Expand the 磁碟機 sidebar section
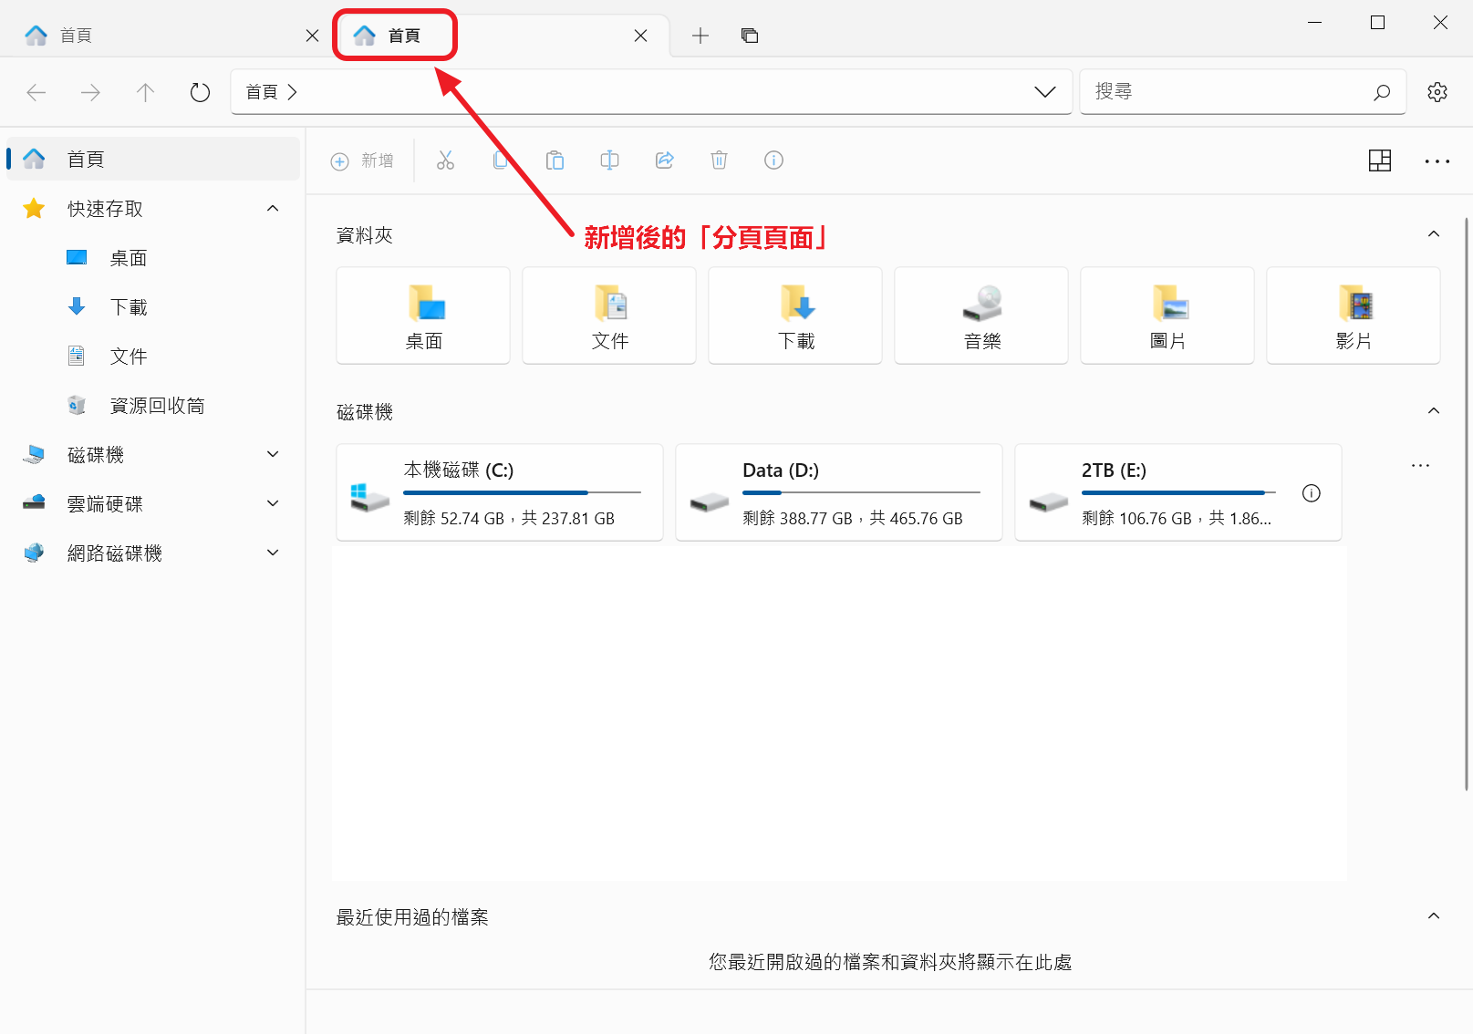This screenshot has height=1034, width=1473. coord(273,454)
